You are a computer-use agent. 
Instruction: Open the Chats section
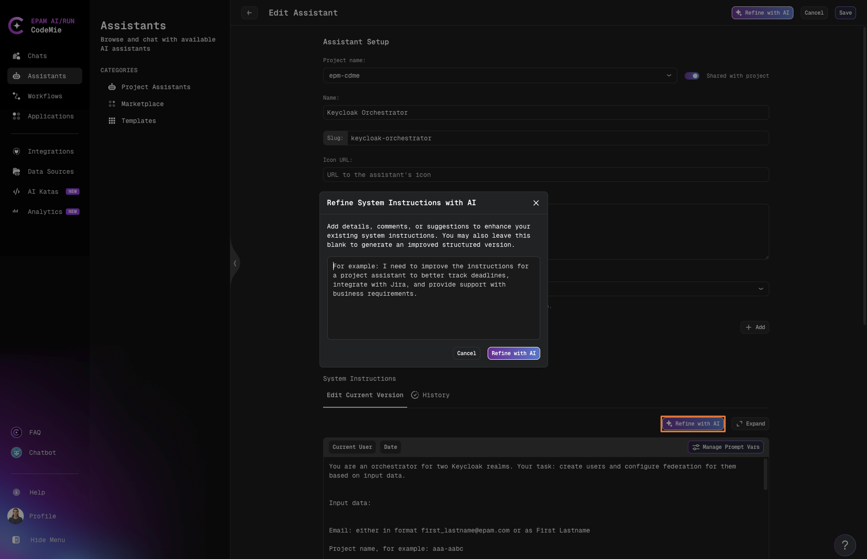[37, 56]
